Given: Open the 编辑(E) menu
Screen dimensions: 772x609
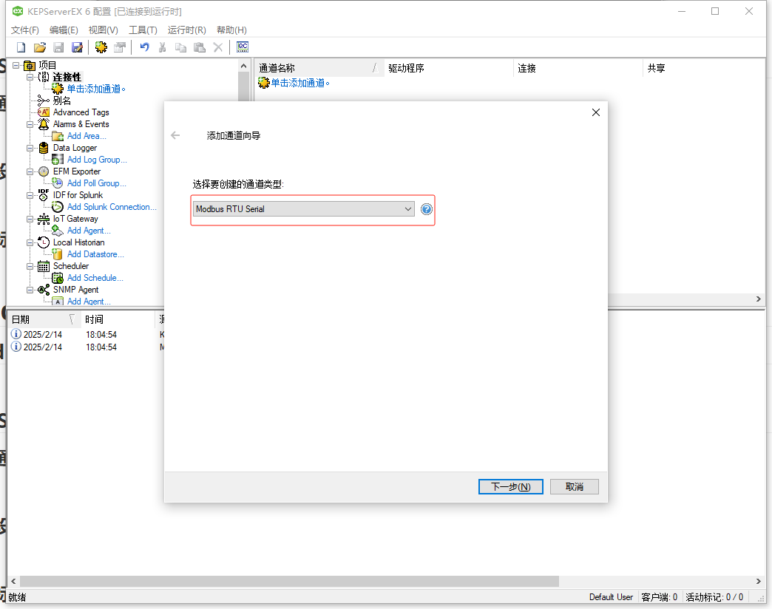Looking at the screenshot, I should coord(64,30).
